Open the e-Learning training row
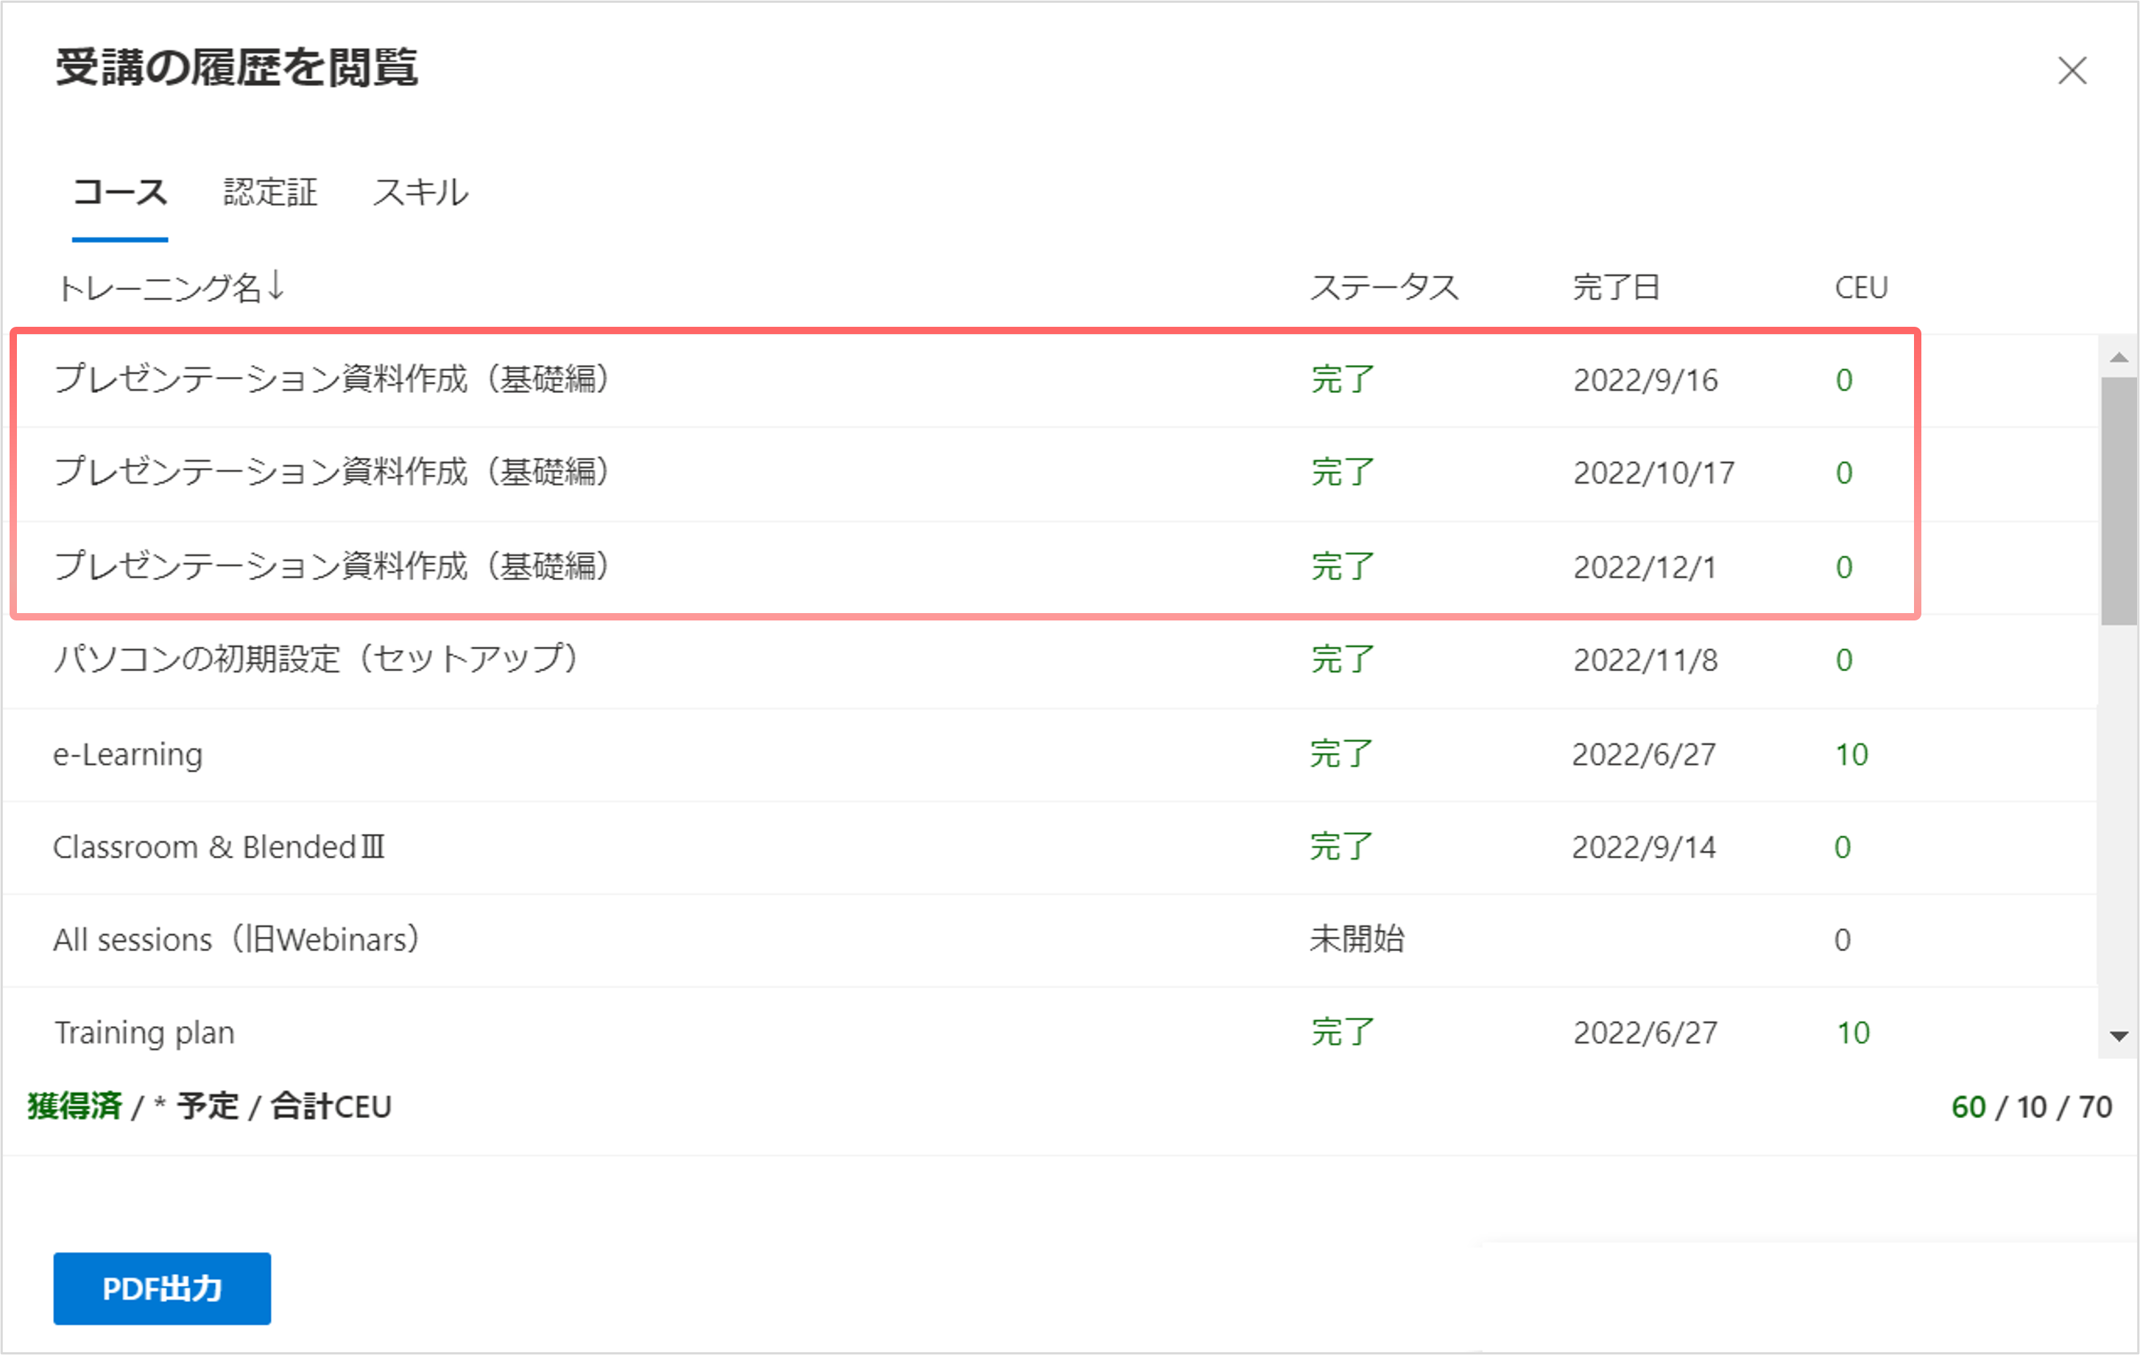Image resolution: width=2140 pixels, height=1355 pixels. point(1050,754)
